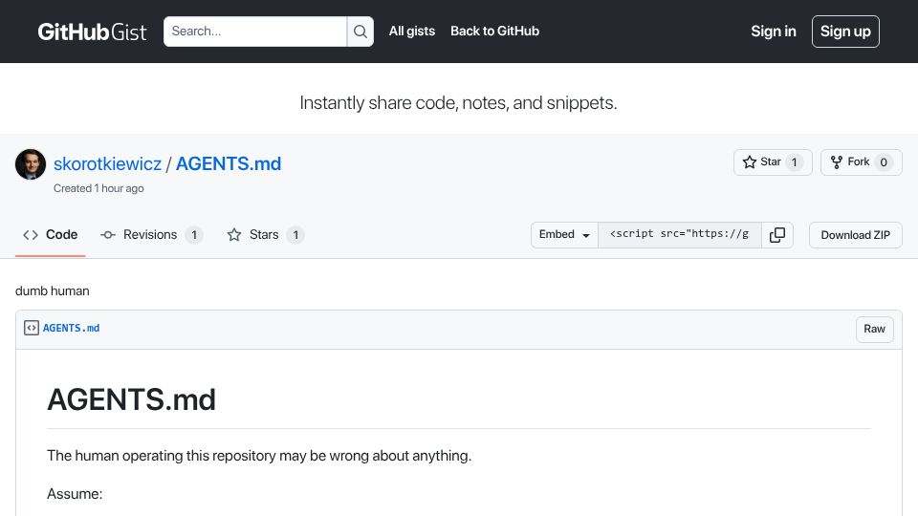918x516 pixels.
Task: Click Sign in link
Action: click(774, 31)
